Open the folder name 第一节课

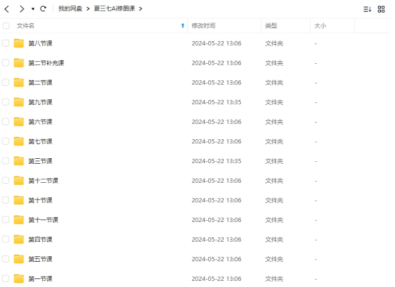(x=41, y=278)
